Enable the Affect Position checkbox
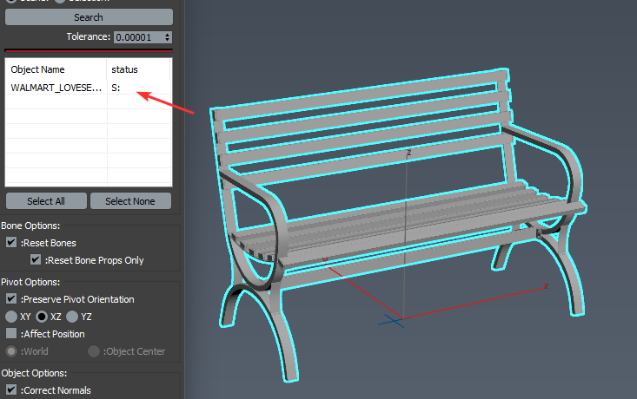This screenshot has height=399, width=637. (x=12, y=334)
